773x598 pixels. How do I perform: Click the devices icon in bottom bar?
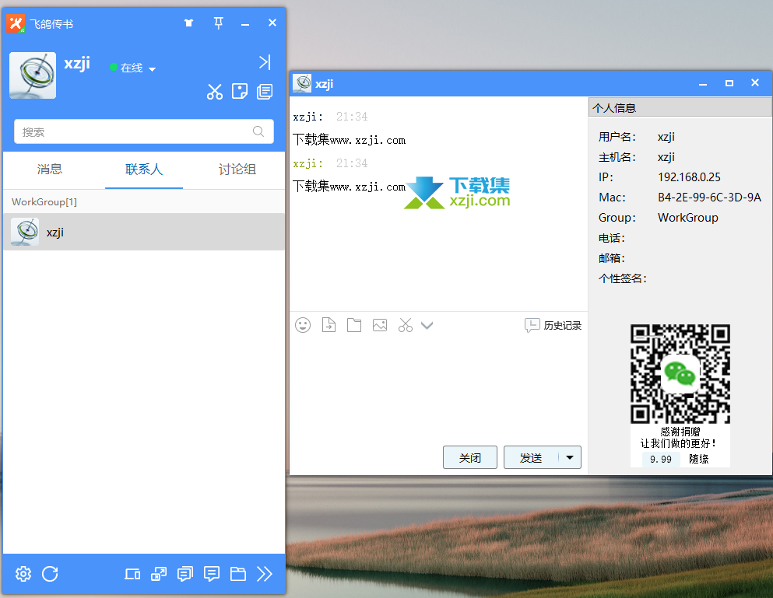click(132, 574)
